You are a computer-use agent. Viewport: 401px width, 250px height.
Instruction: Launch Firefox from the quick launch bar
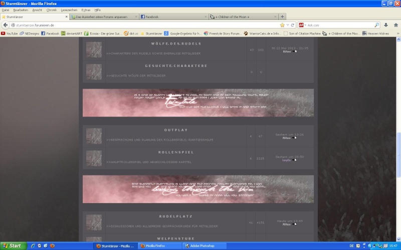pos(53,245)
